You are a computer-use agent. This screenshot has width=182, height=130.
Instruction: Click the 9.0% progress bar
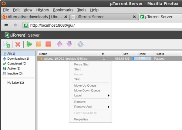click(142, 58)
